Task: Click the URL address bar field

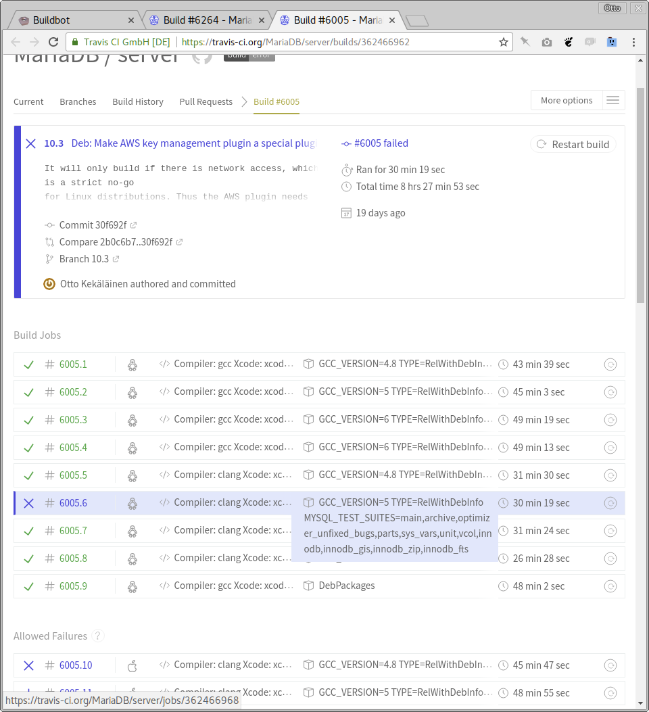Action: click(338, 42)
